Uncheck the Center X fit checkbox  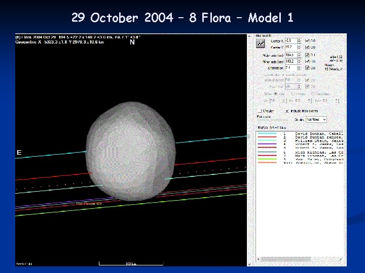click(x=307, y=40)
